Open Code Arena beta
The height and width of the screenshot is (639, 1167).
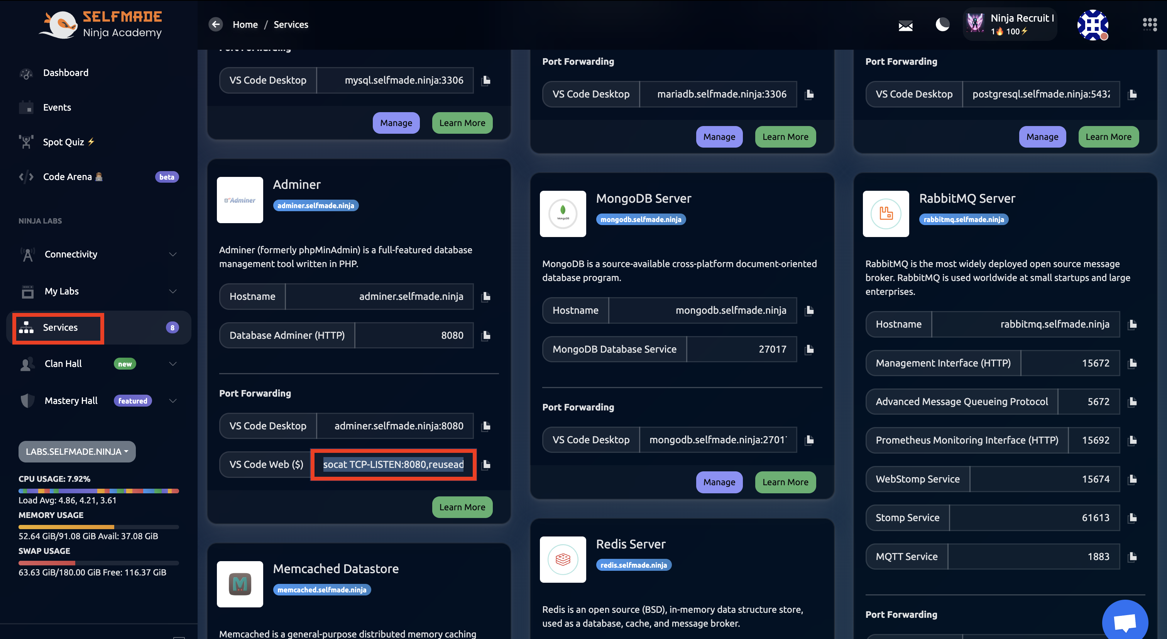pyautogui.click(x=98, y=177)
